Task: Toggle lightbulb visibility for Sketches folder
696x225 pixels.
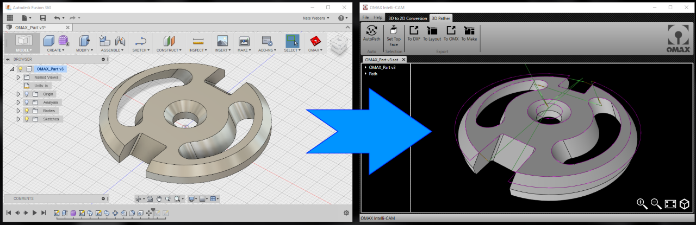Action: [26, 119]
